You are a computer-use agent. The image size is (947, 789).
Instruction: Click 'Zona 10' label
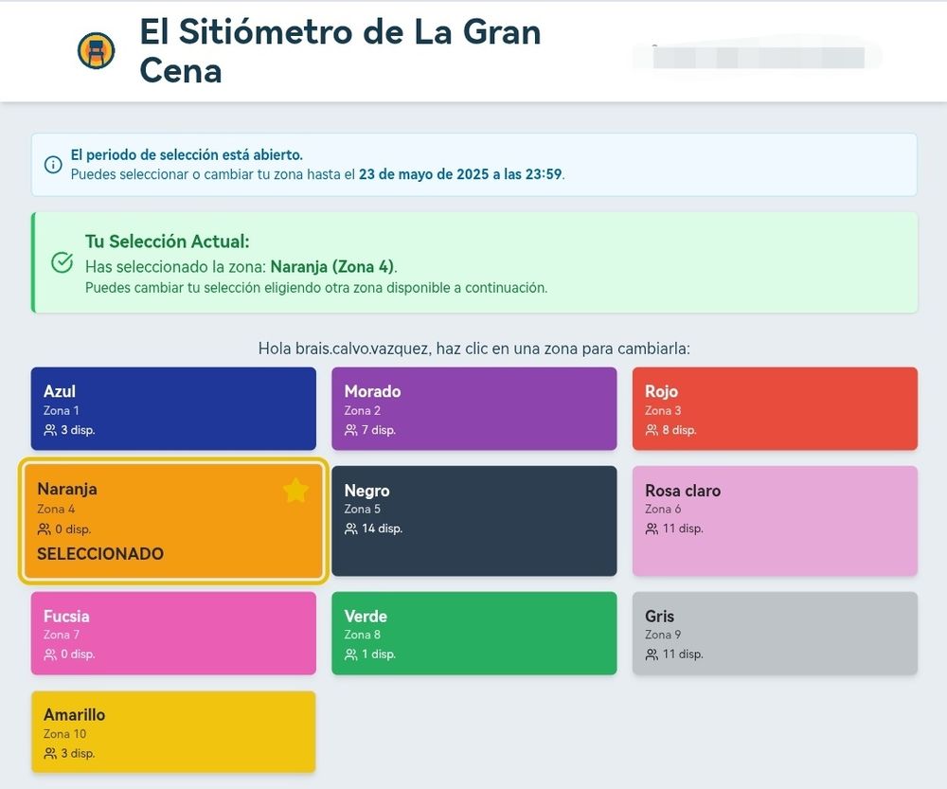tap(64, 734)
